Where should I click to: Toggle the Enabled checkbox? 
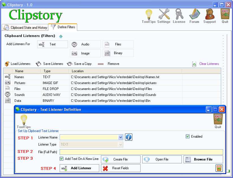(x=188, y=137)
